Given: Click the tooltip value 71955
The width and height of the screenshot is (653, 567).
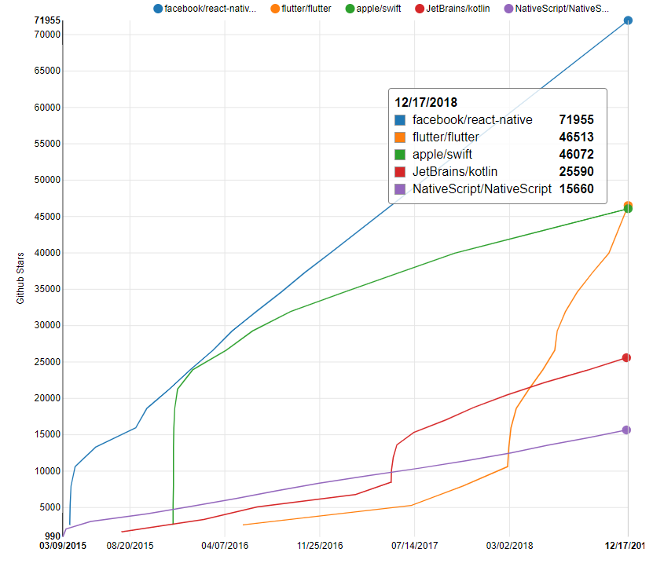Looking at the screenshot, I should click(x=576, y=120).
